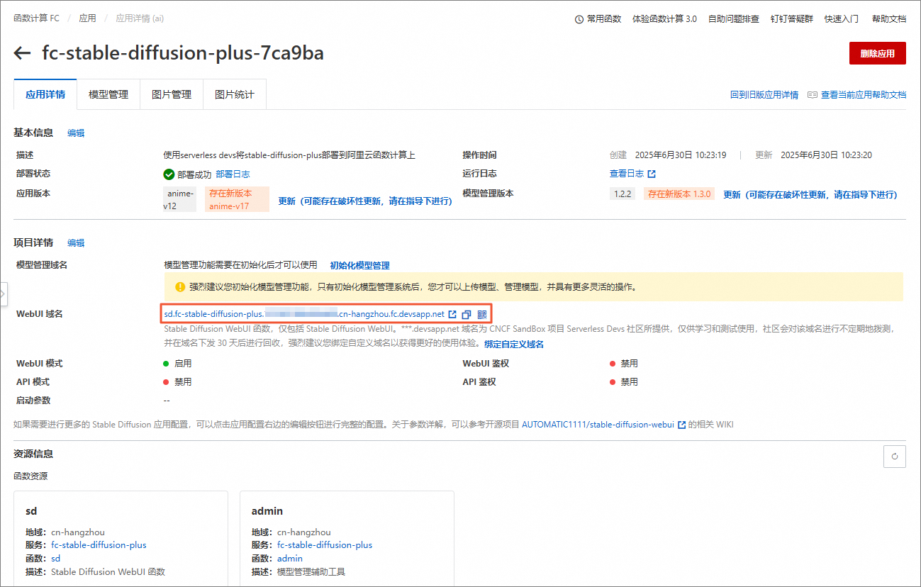Click 初始化模型管理 link
This screenshot has height=587, width=921.
click(x=360, y=265)
